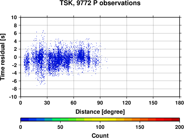Click the x-axis tick label 90
This screenshot has height=138, width=184.
click(100, 103)
